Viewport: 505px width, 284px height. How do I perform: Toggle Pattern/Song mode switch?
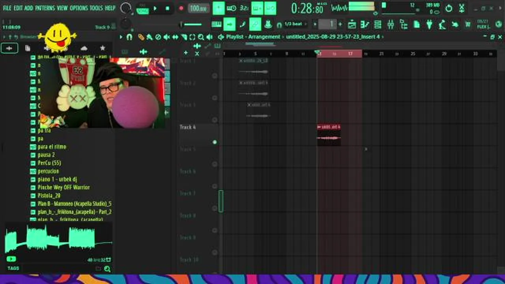pyautogui.click(x=142, y=9)
